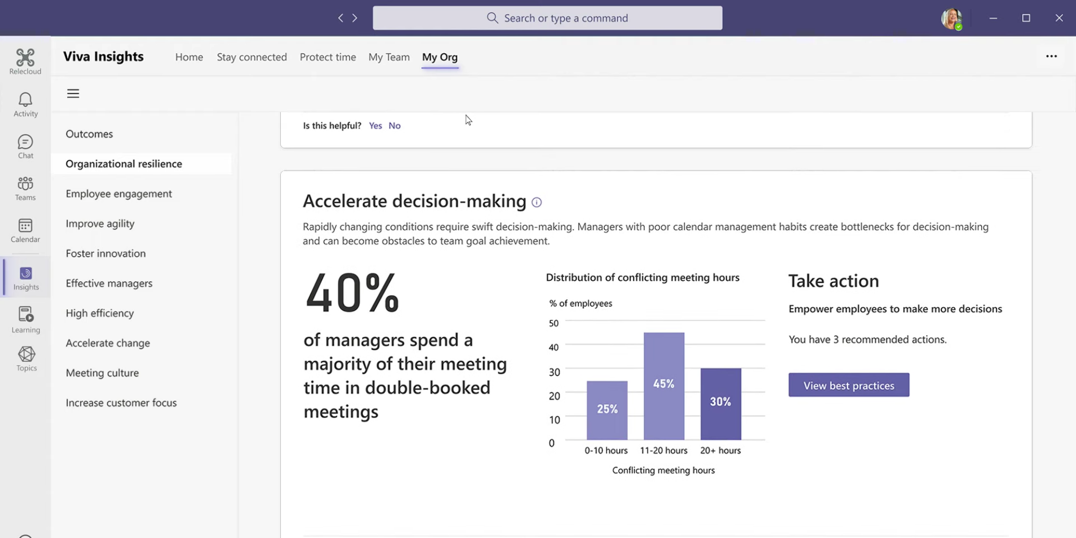Answer No to Is this helpful
This screenshot has height=538, width=1076.
394,126
